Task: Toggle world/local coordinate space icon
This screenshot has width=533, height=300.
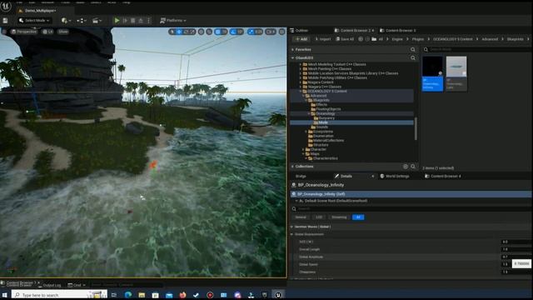Action: 202,32
